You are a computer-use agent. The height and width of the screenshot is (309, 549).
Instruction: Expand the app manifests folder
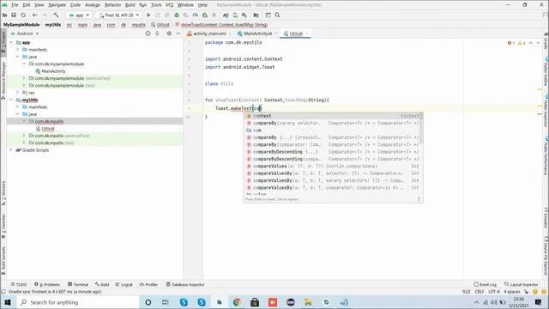tap(18, 50)
